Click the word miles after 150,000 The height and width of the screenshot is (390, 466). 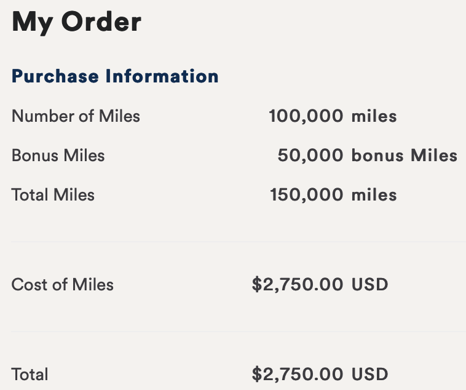374,195
